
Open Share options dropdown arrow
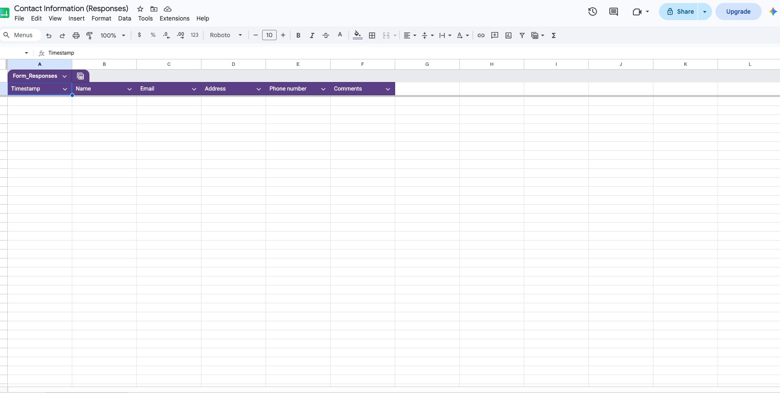pyautogui.click(x=705, y=12)
